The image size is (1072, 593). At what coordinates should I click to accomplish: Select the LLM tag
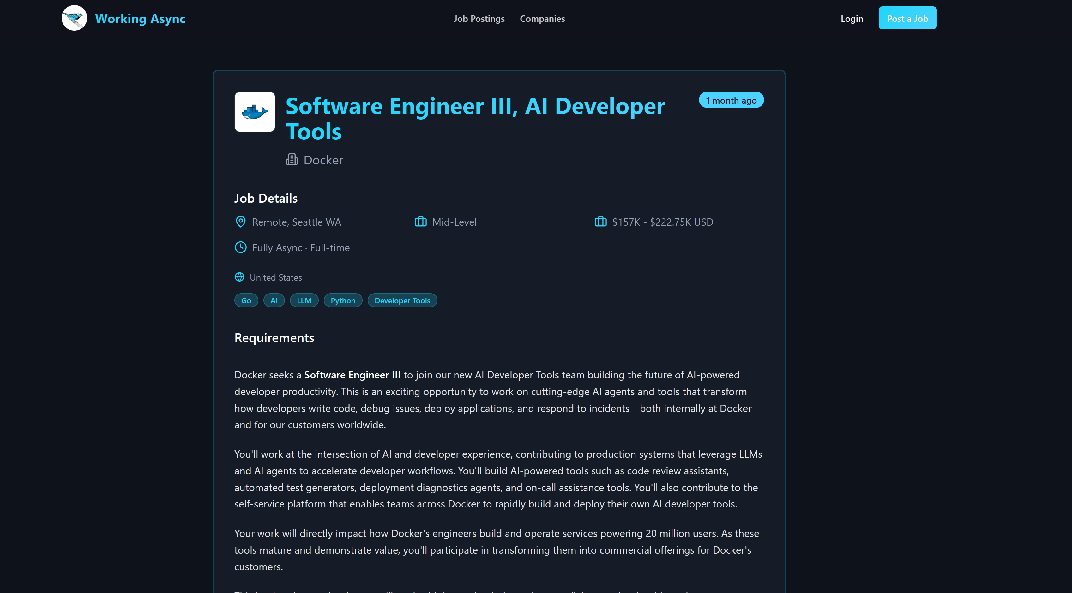(x=304, y=301)
